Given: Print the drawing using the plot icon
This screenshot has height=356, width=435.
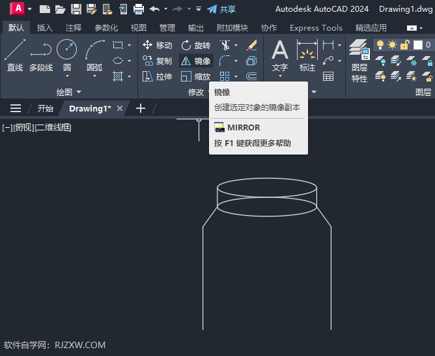Looking at the screenshot, I should tap(139, 9).
